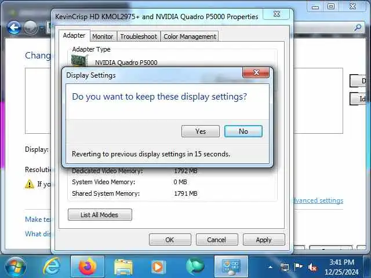
Task: Click the Dedicated Video Memory 1792 MB value
Action: pyautogui.click(x=185, y=171)
